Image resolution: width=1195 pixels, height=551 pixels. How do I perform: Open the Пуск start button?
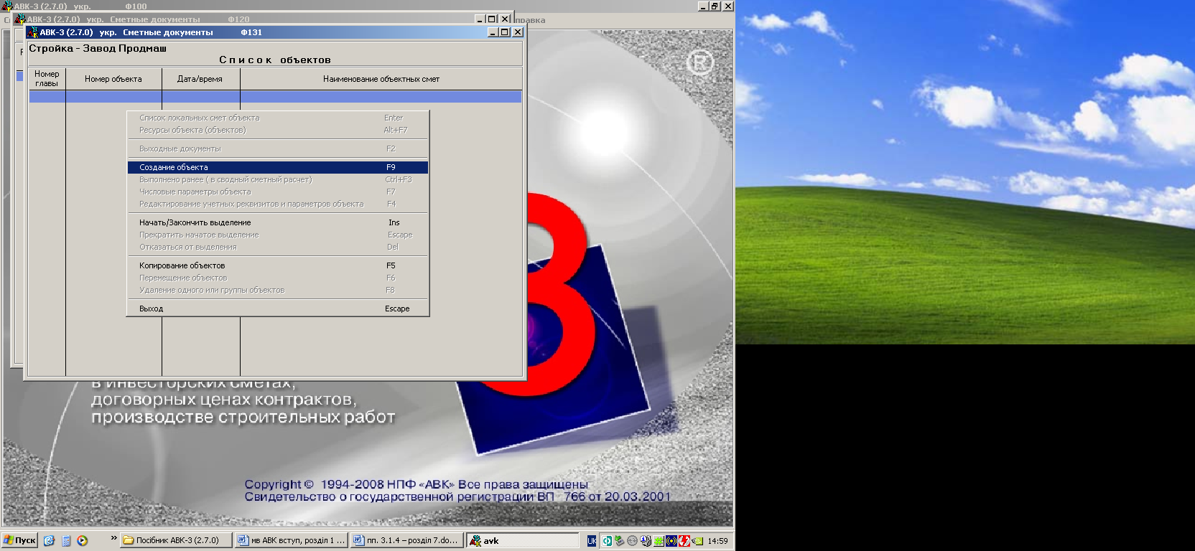[x=19, y=541]
